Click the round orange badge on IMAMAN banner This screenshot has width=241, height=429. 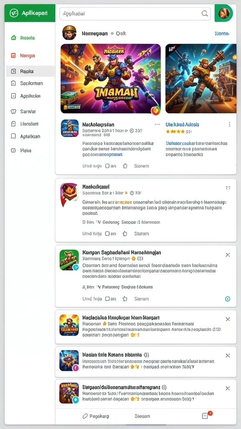(156, 111)
